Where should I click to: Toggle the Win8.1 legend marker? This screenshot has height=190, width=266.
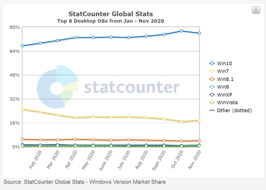212,79
